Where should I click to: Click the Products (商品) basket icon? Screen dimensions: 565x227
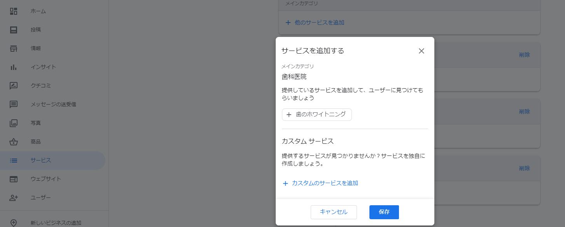coord(14,141)
